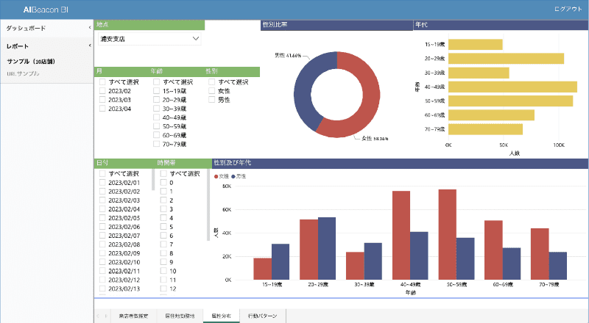The width and height of the screenshot is (589, 323).
Task: Click the blue 男性 legend marker
Action: (233, 177)
